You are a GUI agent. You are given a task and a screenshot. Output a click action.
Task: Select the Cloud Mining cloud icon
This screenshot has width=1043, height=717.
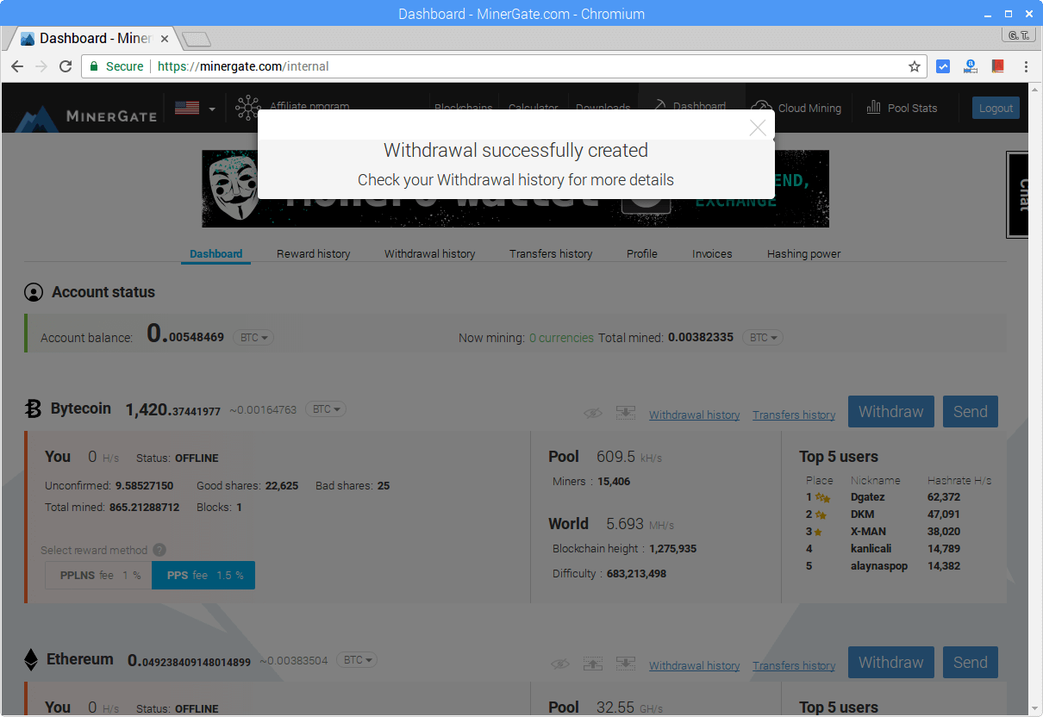coord(760,107)
